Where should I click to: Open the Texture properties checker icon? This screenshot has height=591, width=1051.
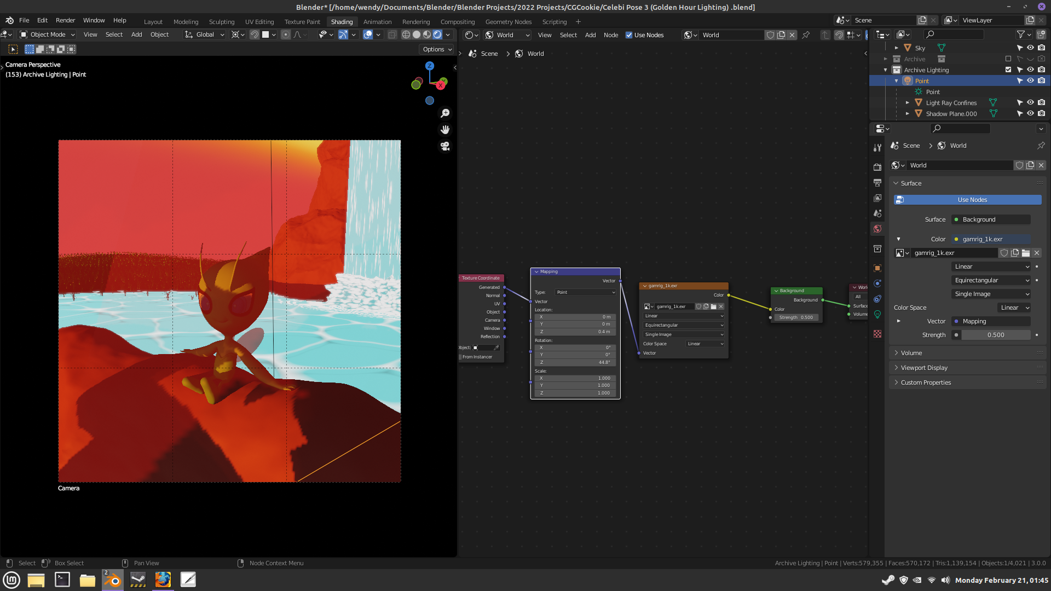pyautogui.click(x=877, y=334)
